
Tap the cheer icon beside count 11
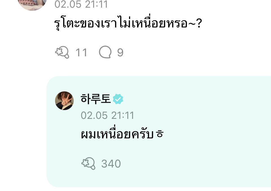click(62, 52)
